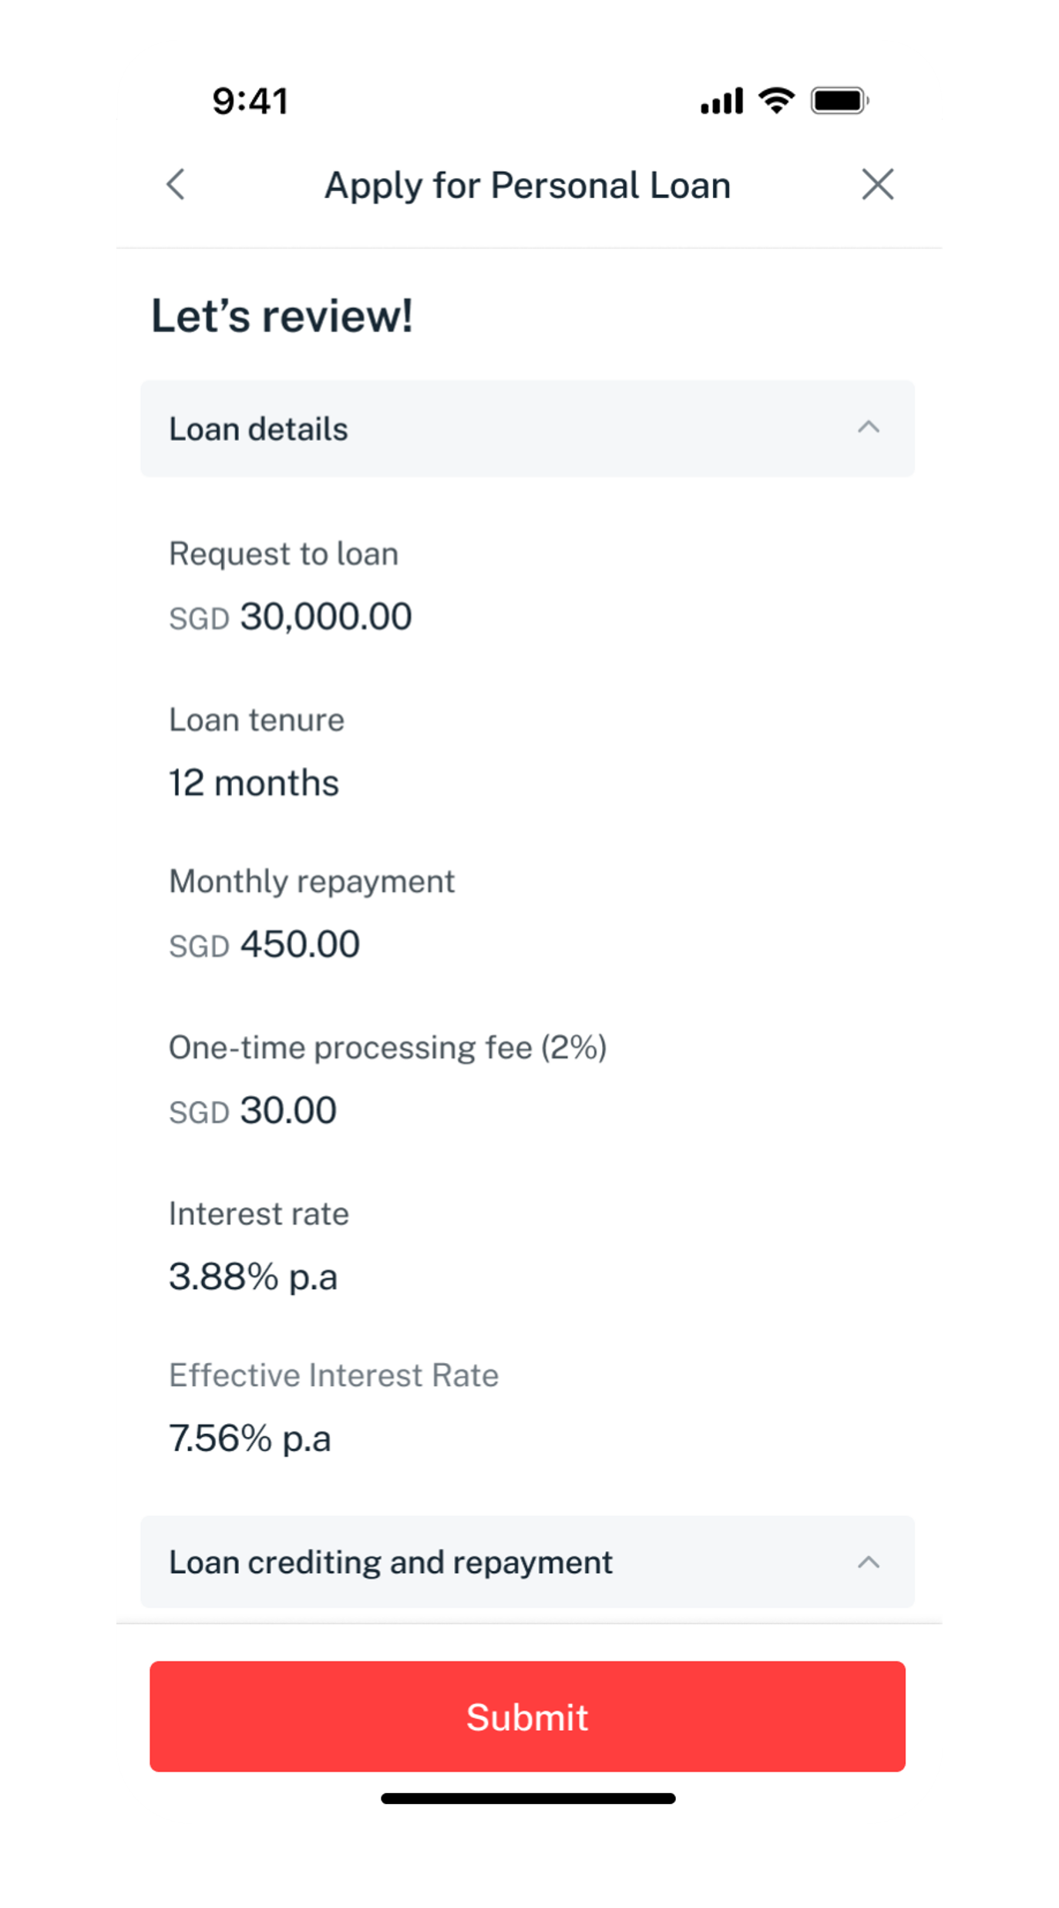The image size is (1059, 1908).
Task: Tap the 3.88% p.a interest rate
Action: (253, 1277)
